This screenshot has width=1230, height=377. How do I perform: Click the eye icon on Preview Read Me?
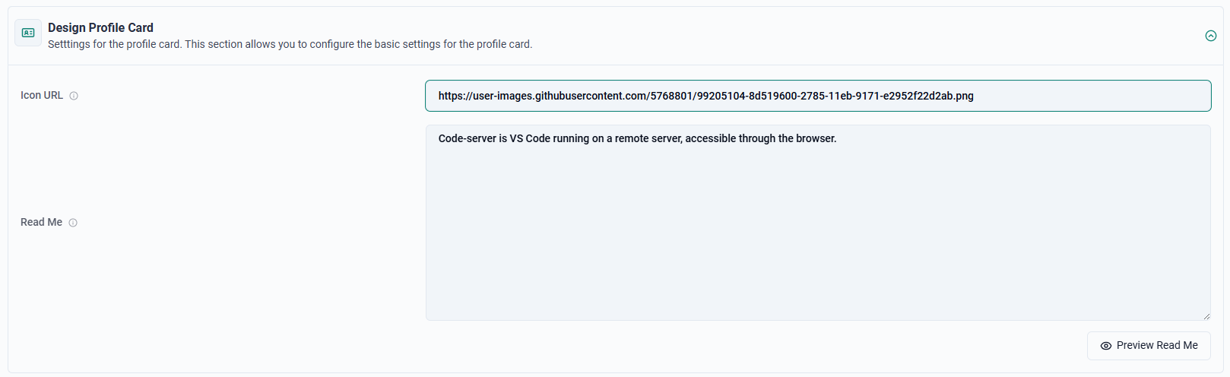pyautogui.click(x=1106, y=346)
